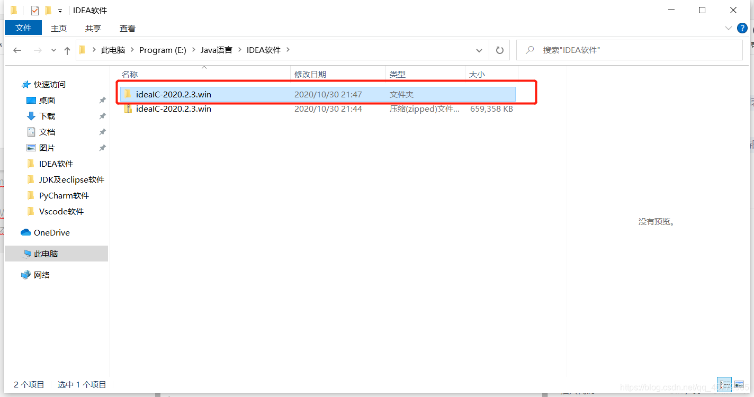Click the pin icon next to 图片
The width and height of the screenshot is (754, 397).
coord(102,148)
